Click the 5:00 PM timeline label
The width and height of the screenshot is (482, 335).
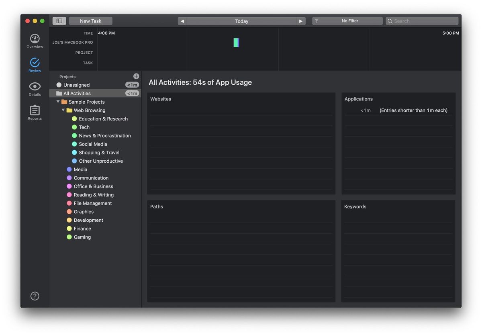coord(451,33)
